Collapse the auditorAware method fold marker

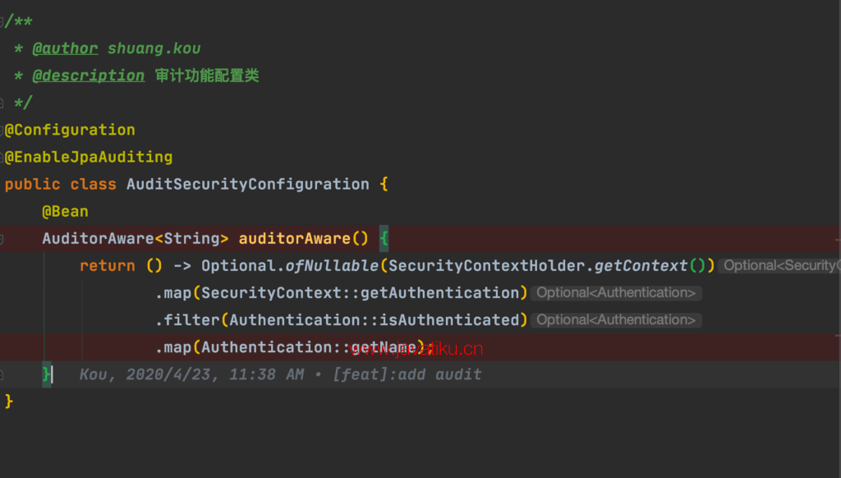pyautogui.click(x=2, y=239)
